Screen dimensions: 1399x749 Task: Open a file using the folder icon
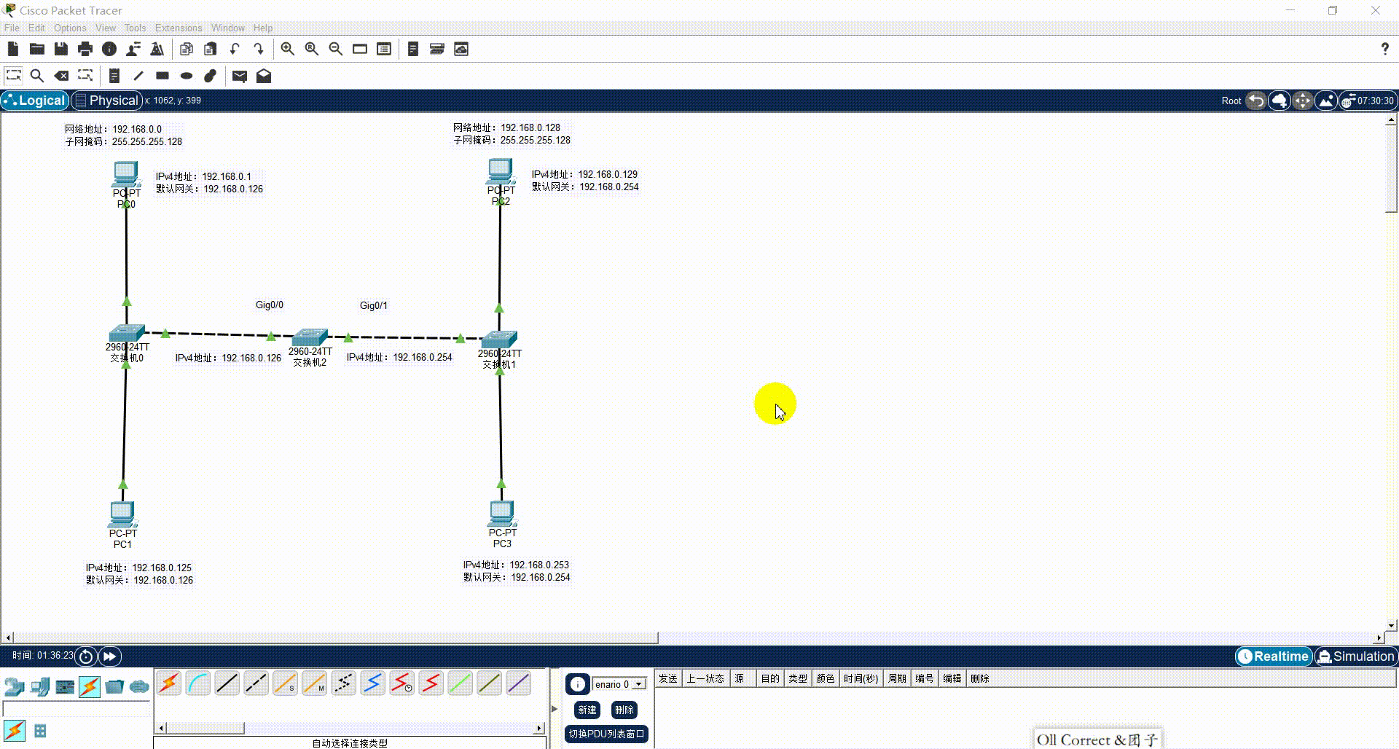[x=37, y=49]
